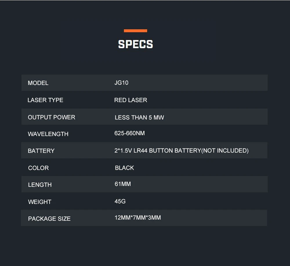Click the orange bar above SPECS
Screen dimensions: 290x266
tap(135, 31)
